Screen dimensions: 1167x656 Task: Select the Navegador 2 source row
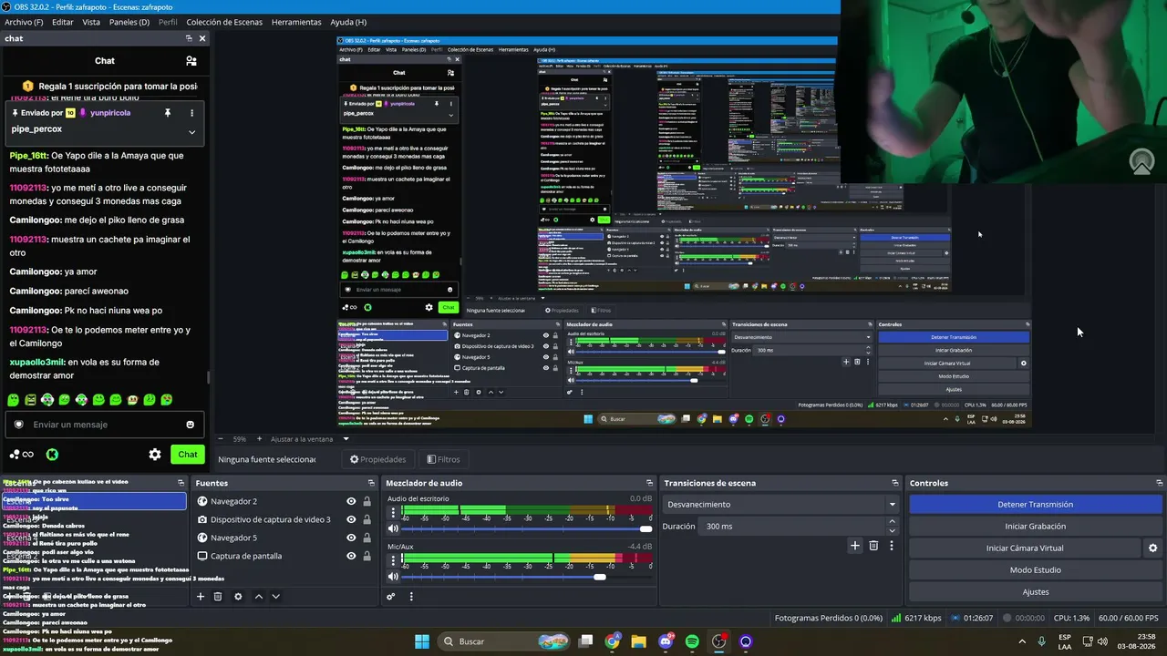tap(284, 501)
